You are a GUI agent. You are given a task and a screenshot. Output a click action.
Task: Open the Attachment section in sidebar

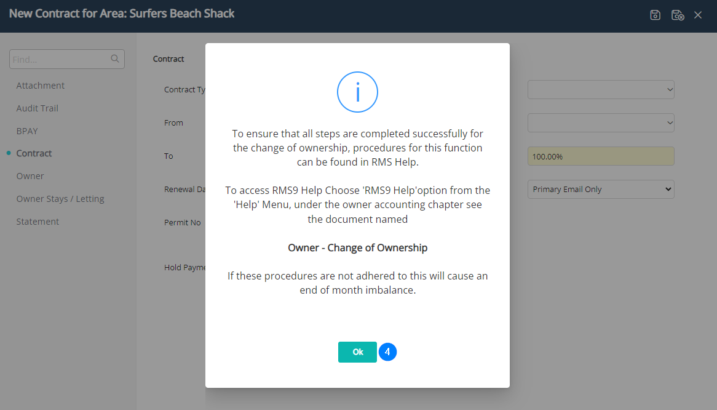pyautogui.click(x=41, y=86)
